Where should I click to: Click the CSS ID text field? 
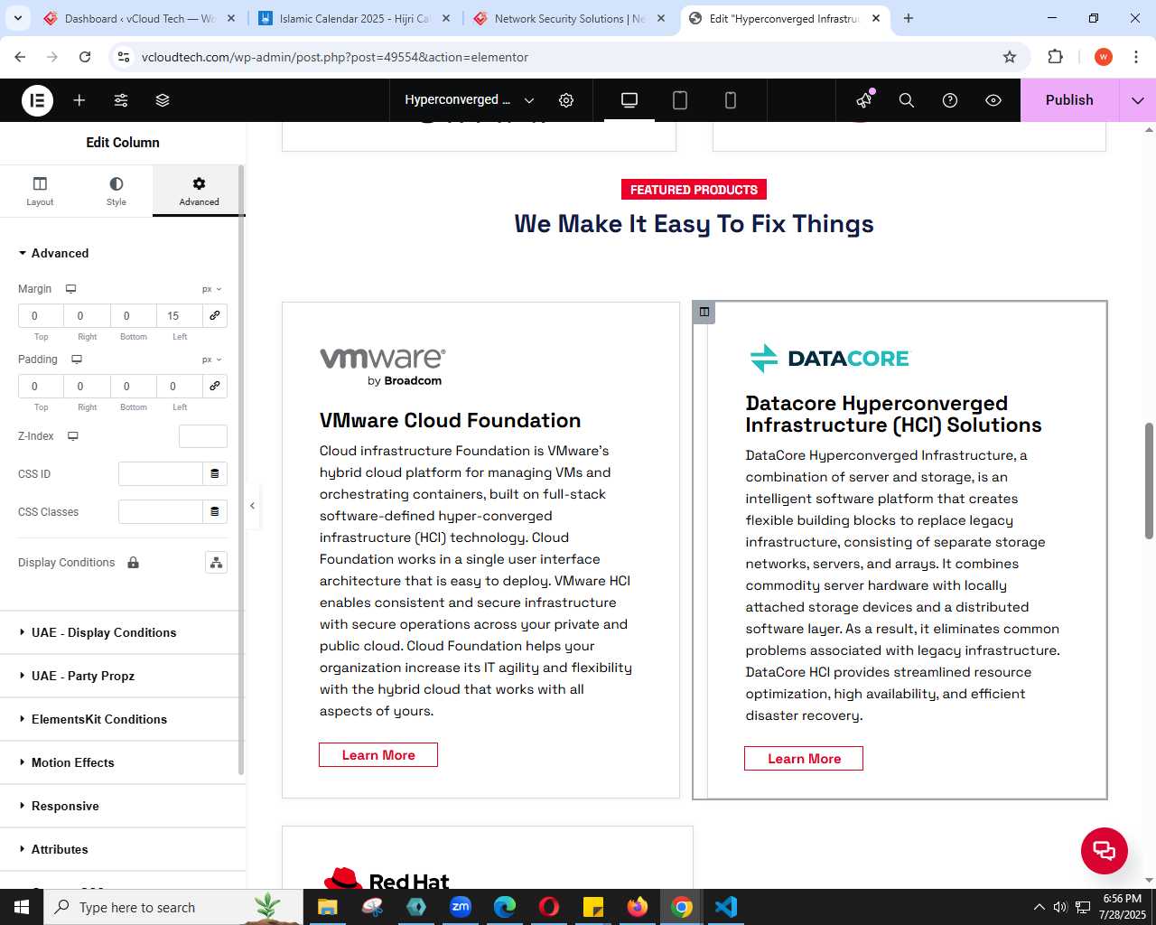[161, 474]
